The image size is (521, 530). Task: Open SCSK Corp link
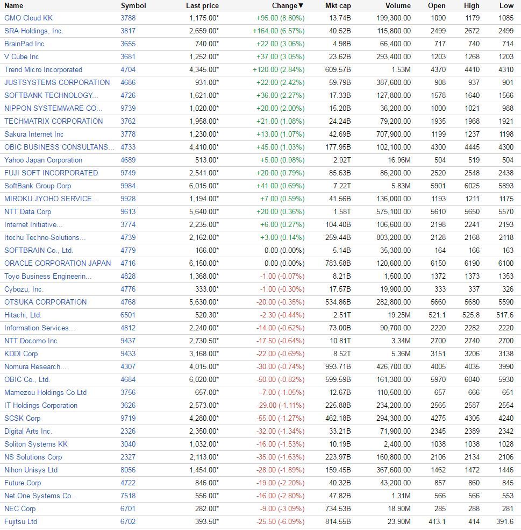(22, 419)
